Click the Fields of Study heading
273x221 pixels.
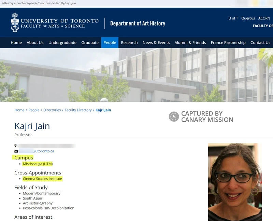[x=31, y=188]
